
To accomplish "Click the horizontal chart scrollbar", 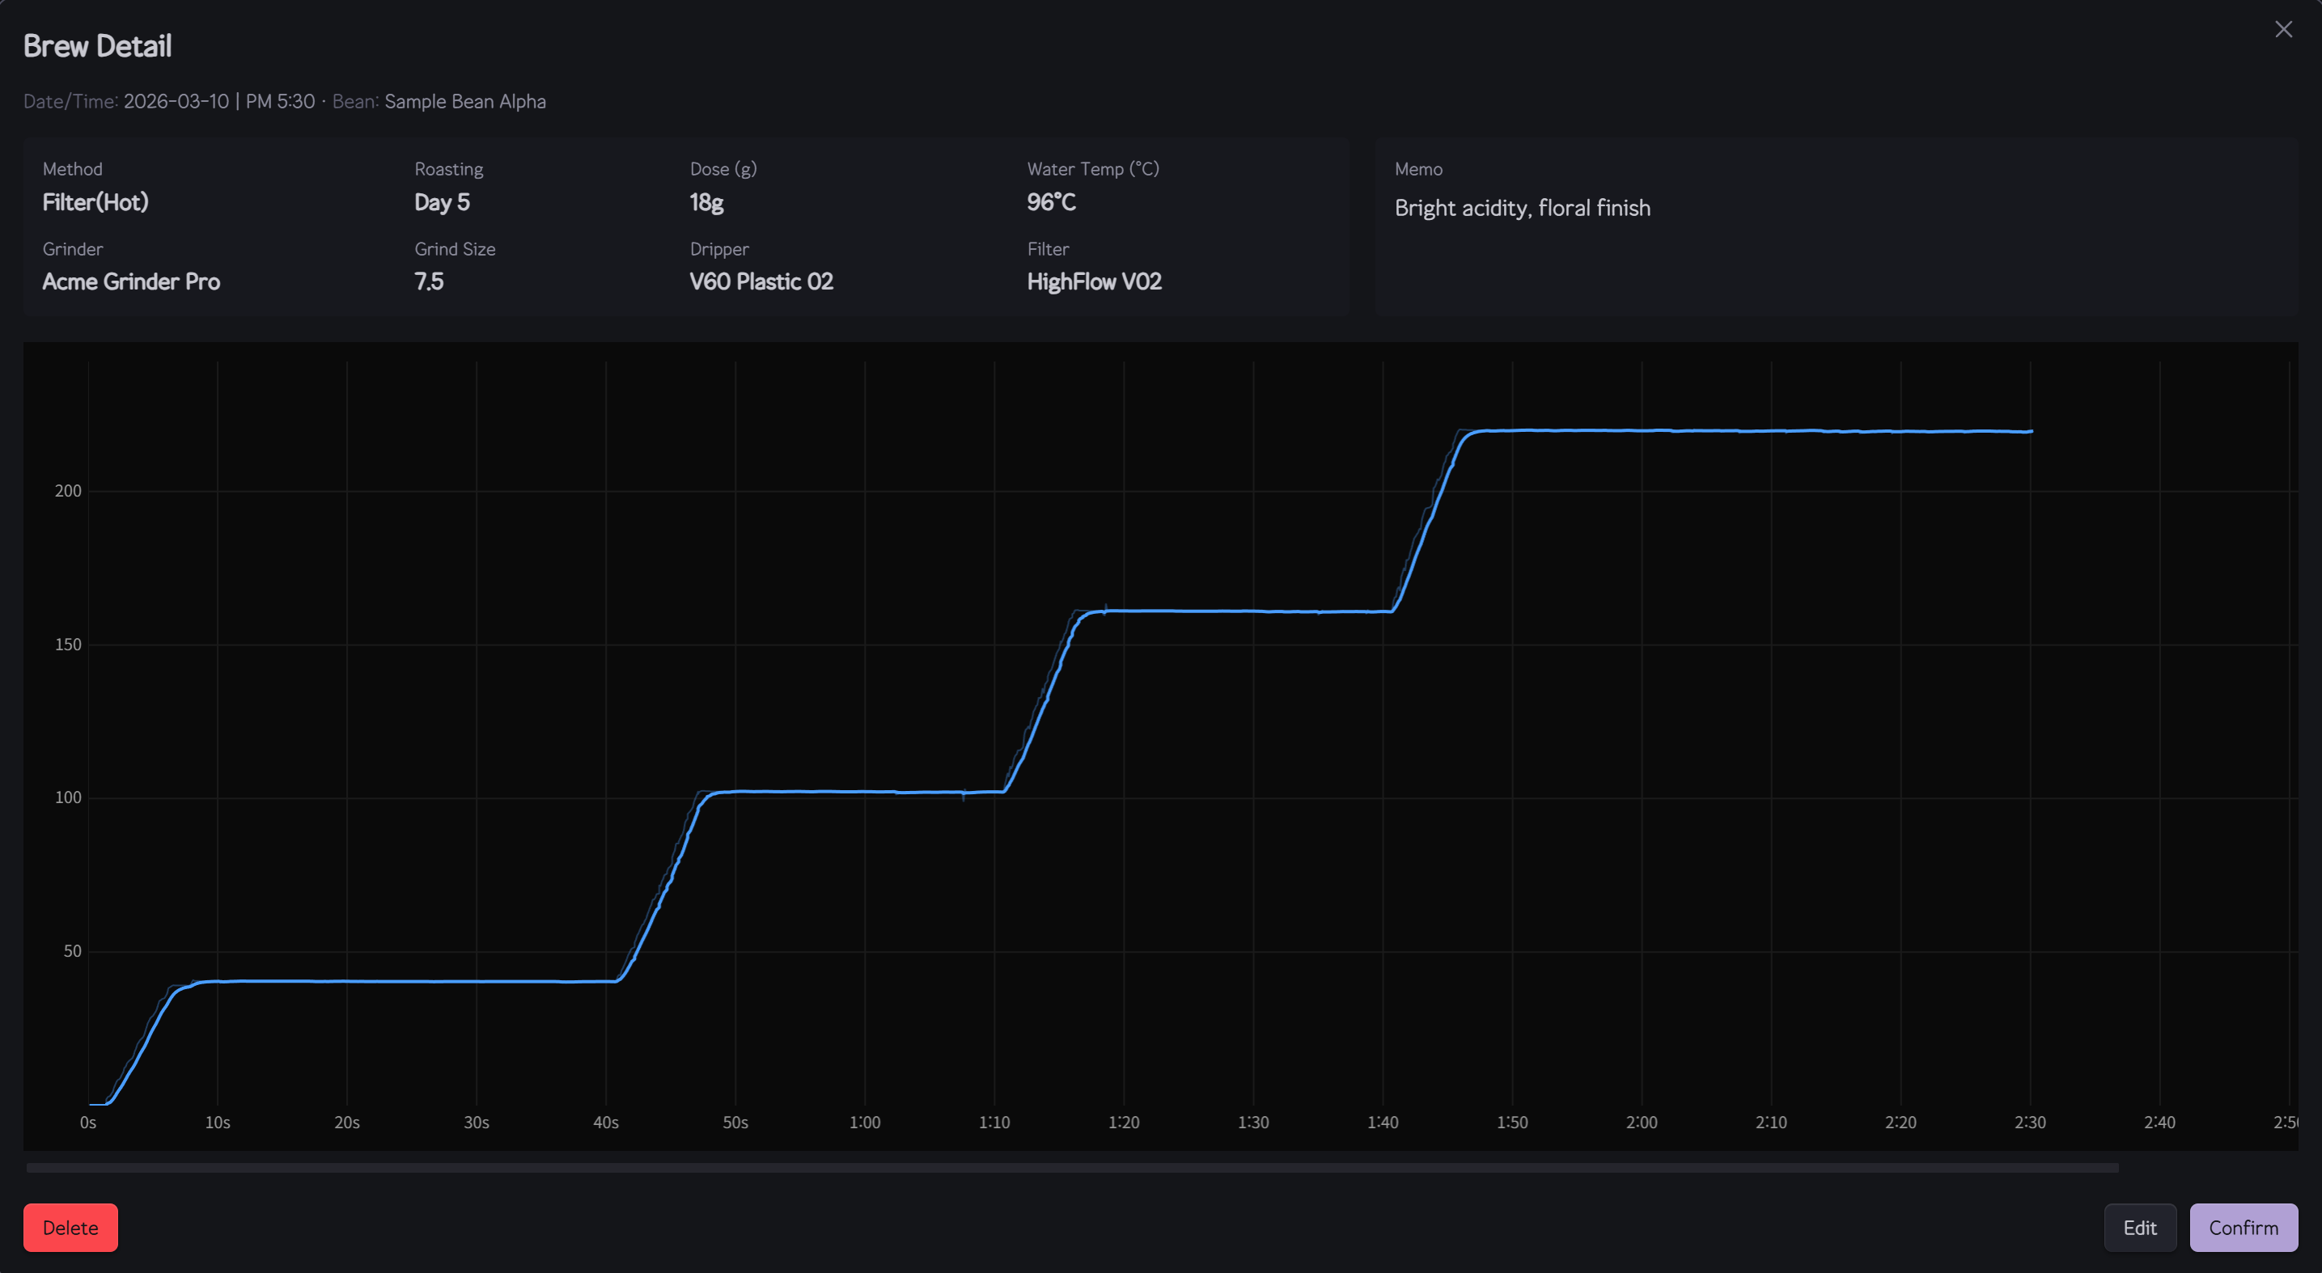I will click(x=1071, y=1168).
